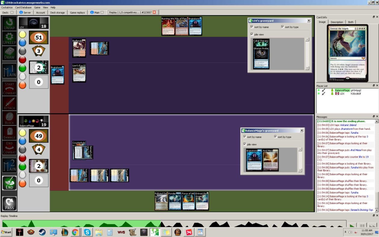The image size is (379, 237).
Task: Switch to the Main 2 phase
Action: coord(10,165)
